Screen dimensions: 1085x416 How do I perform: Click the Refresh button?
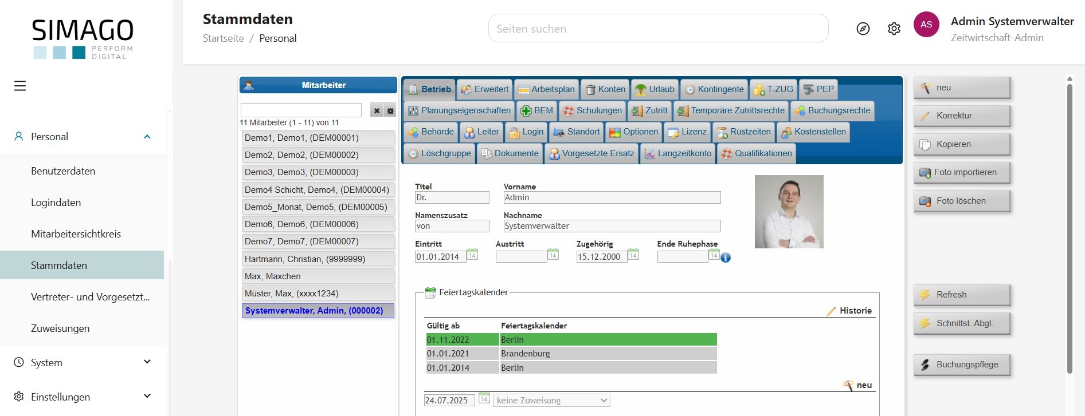962,295
